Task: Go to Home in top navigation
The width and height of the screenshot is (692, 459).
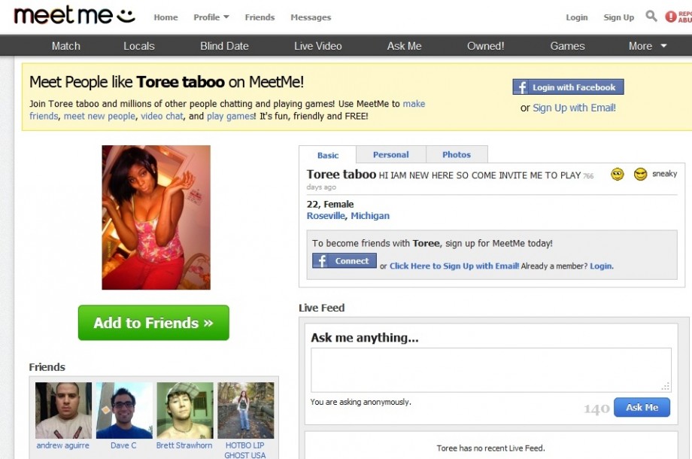Action: tap(166, 17)
